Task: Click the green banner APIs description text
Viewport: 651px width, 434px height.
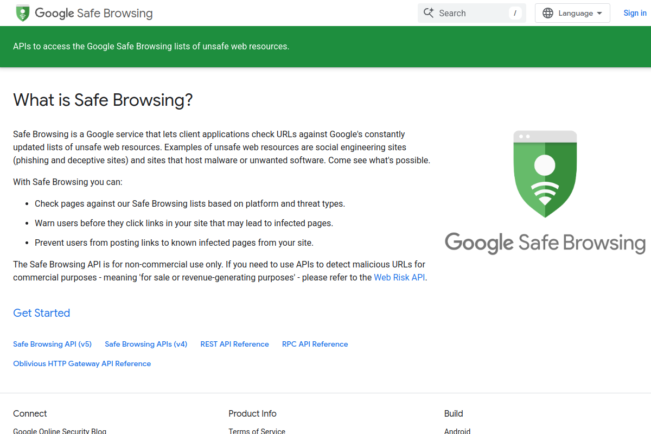Action: click(151, 47)
